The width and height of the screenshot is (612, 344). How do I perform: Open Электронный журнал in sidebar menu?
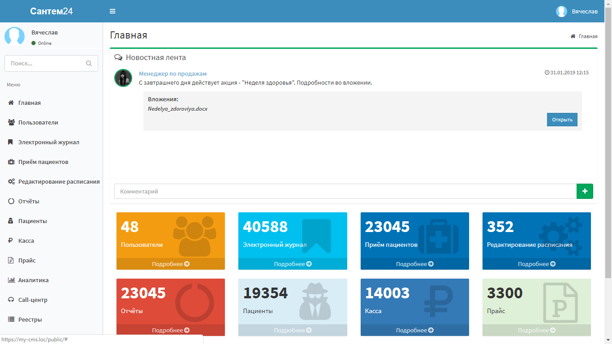click(52, 142)
